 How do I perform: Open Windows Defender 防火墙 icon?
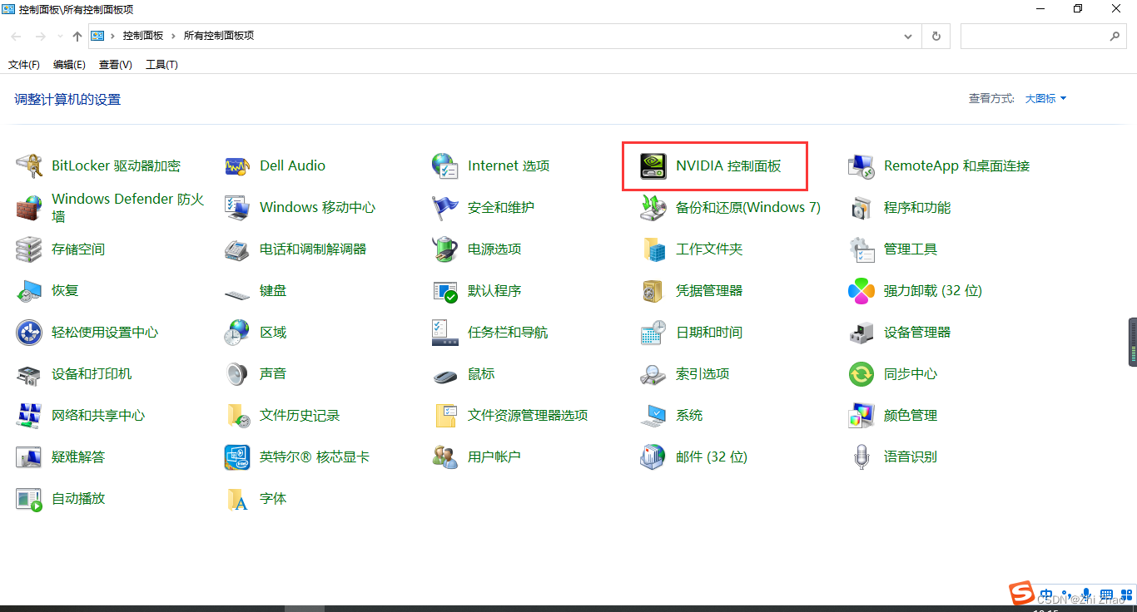pyautogui.click(x=29, y=207)
